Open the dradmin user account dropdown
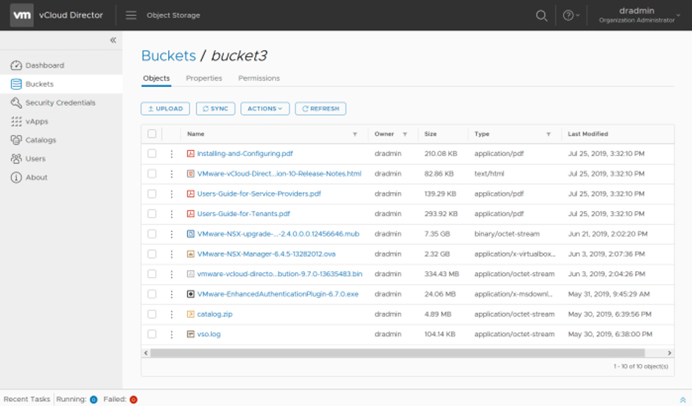Viewport: 692px width, 406px height. point(638,15)
